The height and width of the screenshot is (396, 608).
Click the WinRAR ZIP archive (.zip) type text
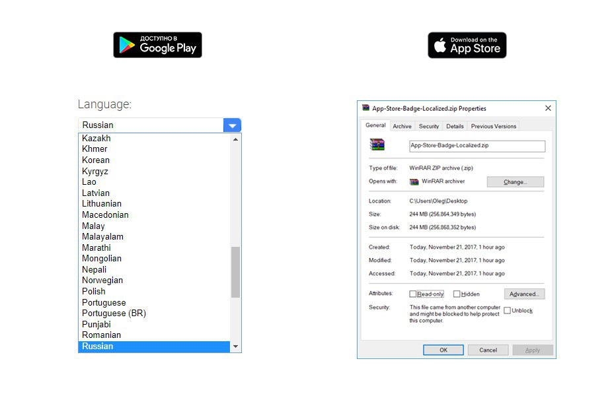[x=441, y=168]
